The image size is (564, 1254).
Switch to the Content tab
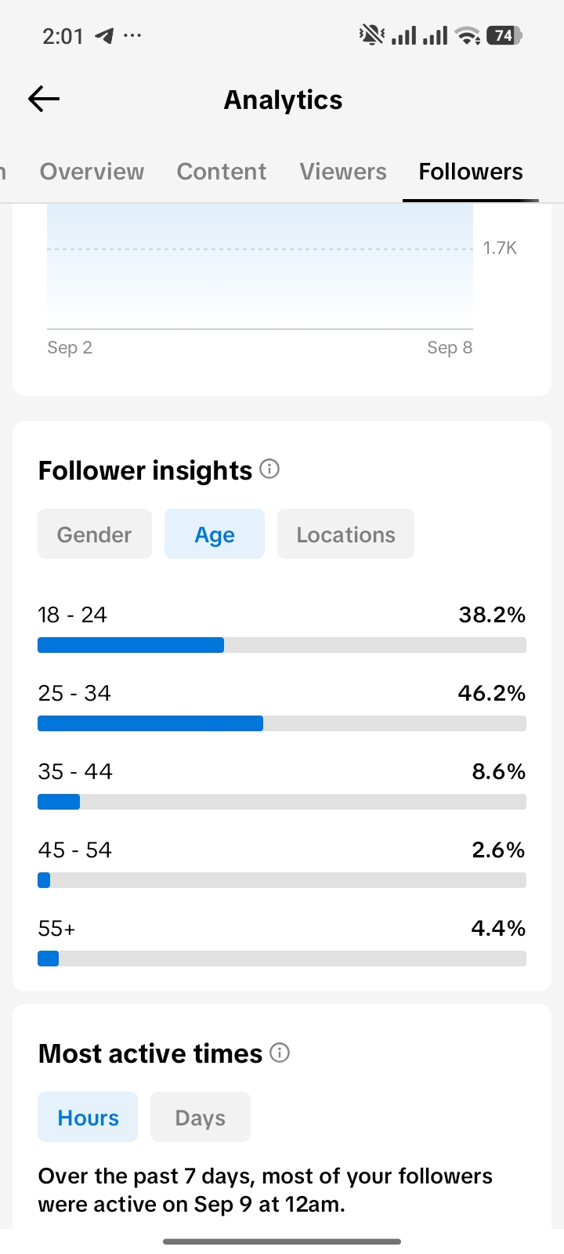222,172
